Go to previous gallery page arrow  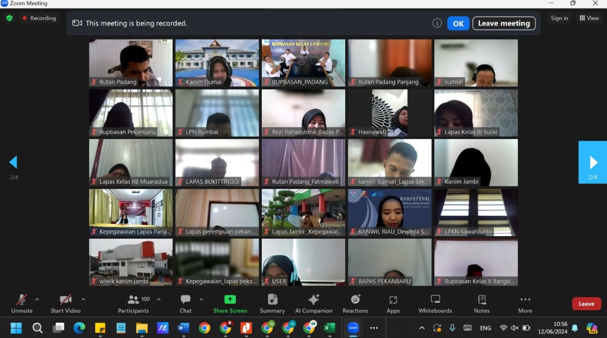tap(13, 162)
